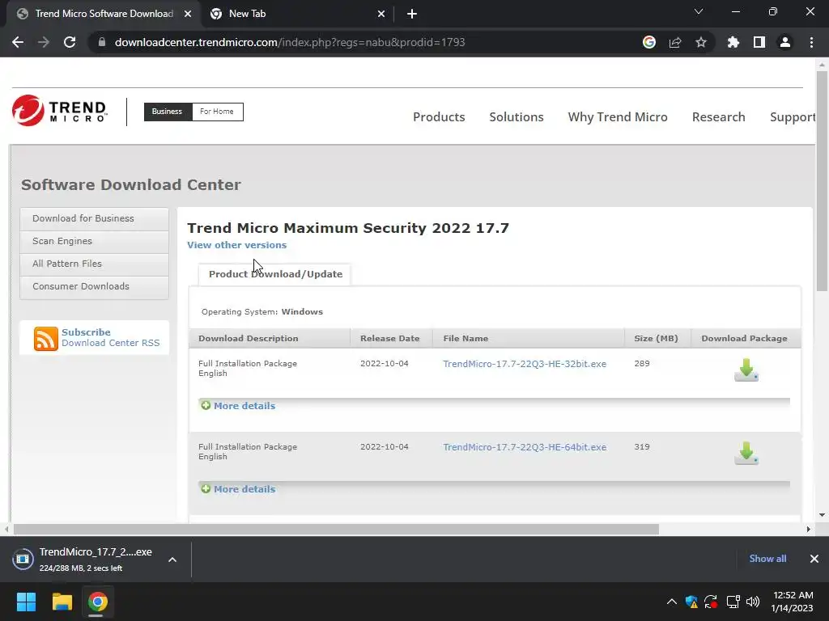Open the Products menu
Screen dimensions: 829x621
tap(439, 116)
